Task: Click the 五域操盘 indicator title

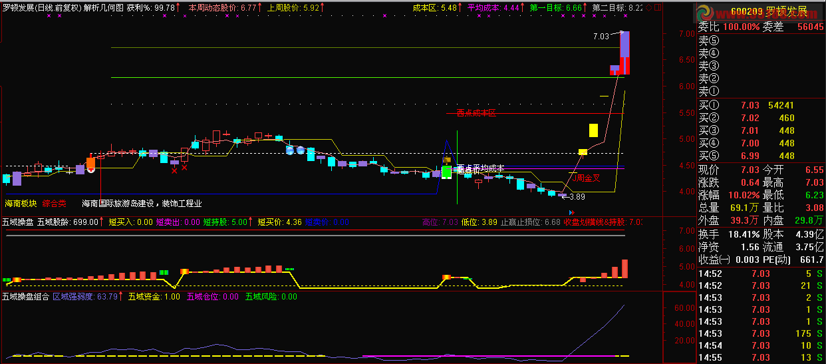Action: pos(18,222)
